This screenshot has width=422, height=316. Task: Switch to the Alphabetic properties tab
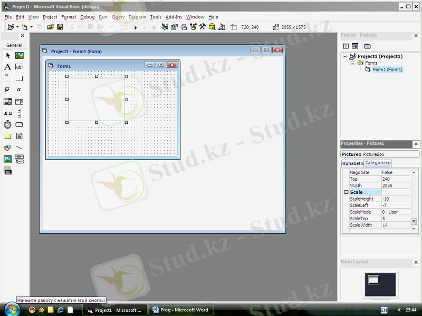(352, 163)
